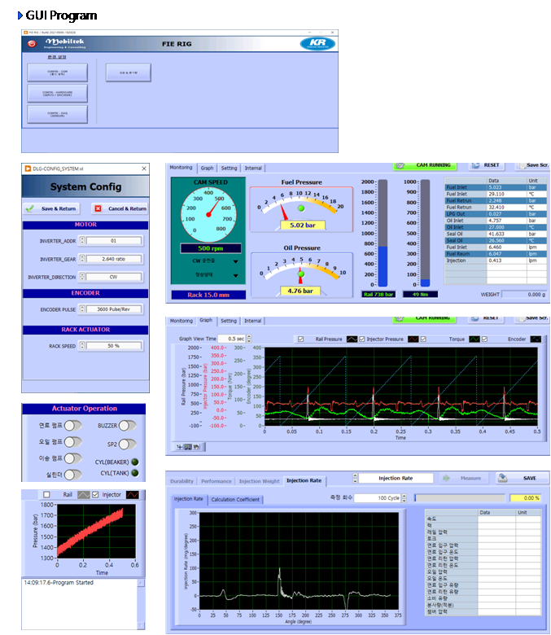Click the RACK SPEED 50 % input field

pos(114,346)
